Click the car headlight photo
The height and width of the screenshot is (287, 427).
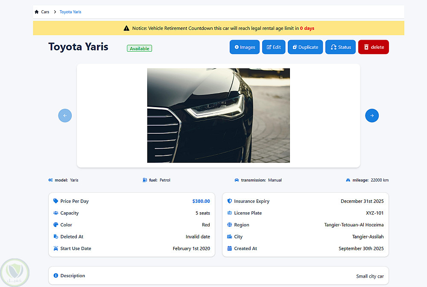pos(218,115)
